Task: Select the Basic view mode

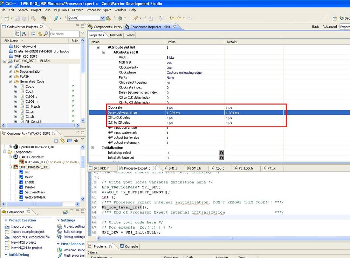Action: [x=316, y=27]
